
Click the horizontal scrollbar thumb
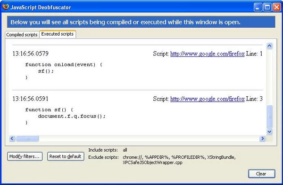click(27, 139)
